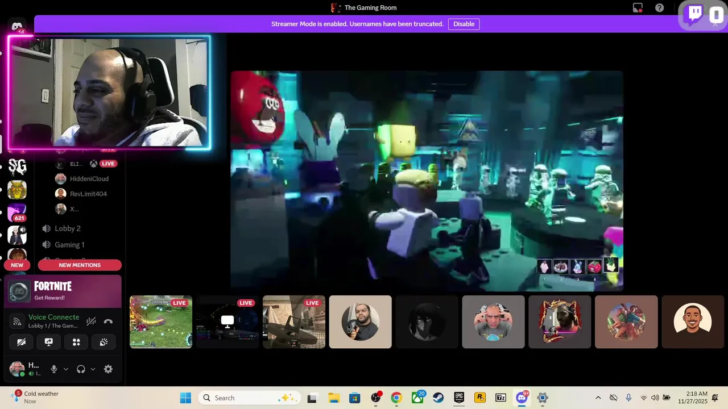Image resolution: width=728 pixels, height=409 pixels.
Task: Open Google Chrome from taskbar
Action: (396, 398)
